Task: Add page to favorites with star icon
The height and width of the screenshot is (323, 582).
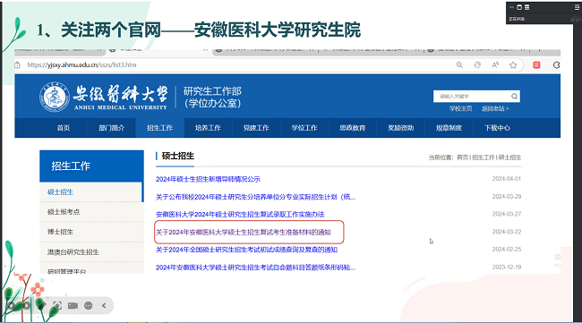Action: pyautogui.click(x=513, y=65)
